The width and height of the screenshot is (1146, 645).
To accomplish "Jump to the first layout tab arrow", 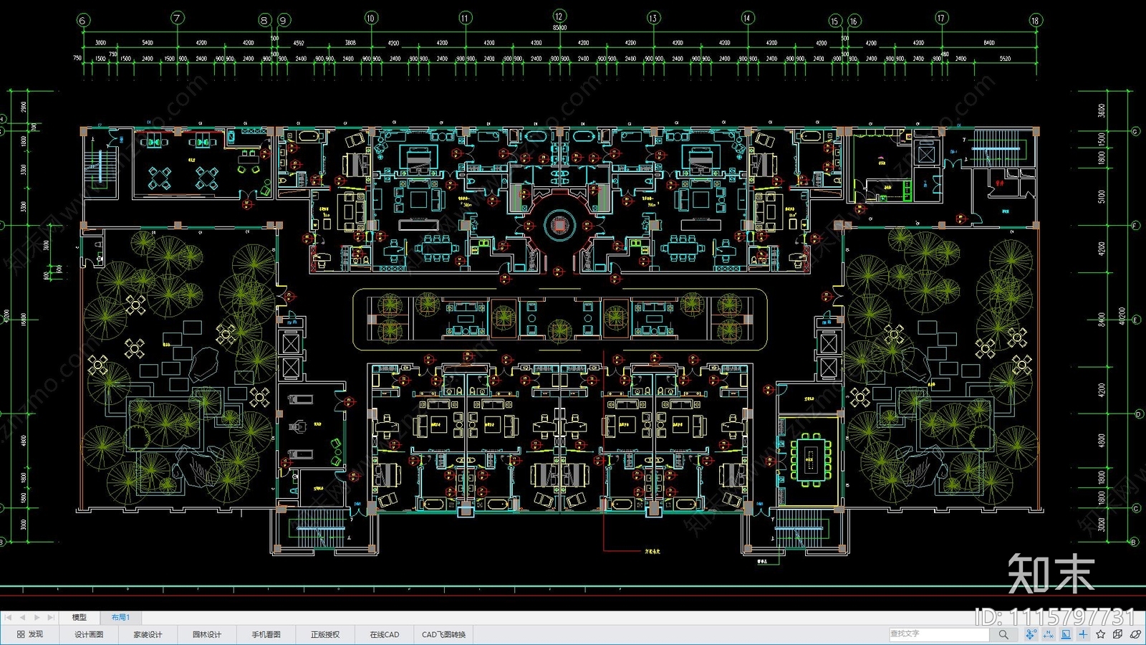I will 9,617.
